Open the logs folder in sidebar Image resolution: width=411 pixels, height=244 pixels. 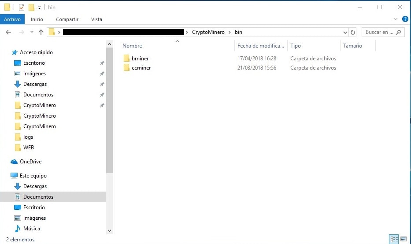(28, 137)
